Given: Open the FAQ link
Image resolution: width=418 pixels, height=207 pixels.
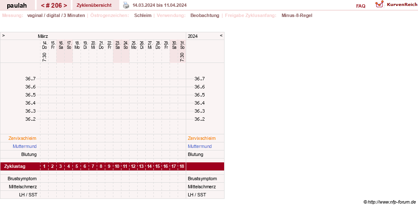Looking at the screenshot, I should tap(360, 6).
